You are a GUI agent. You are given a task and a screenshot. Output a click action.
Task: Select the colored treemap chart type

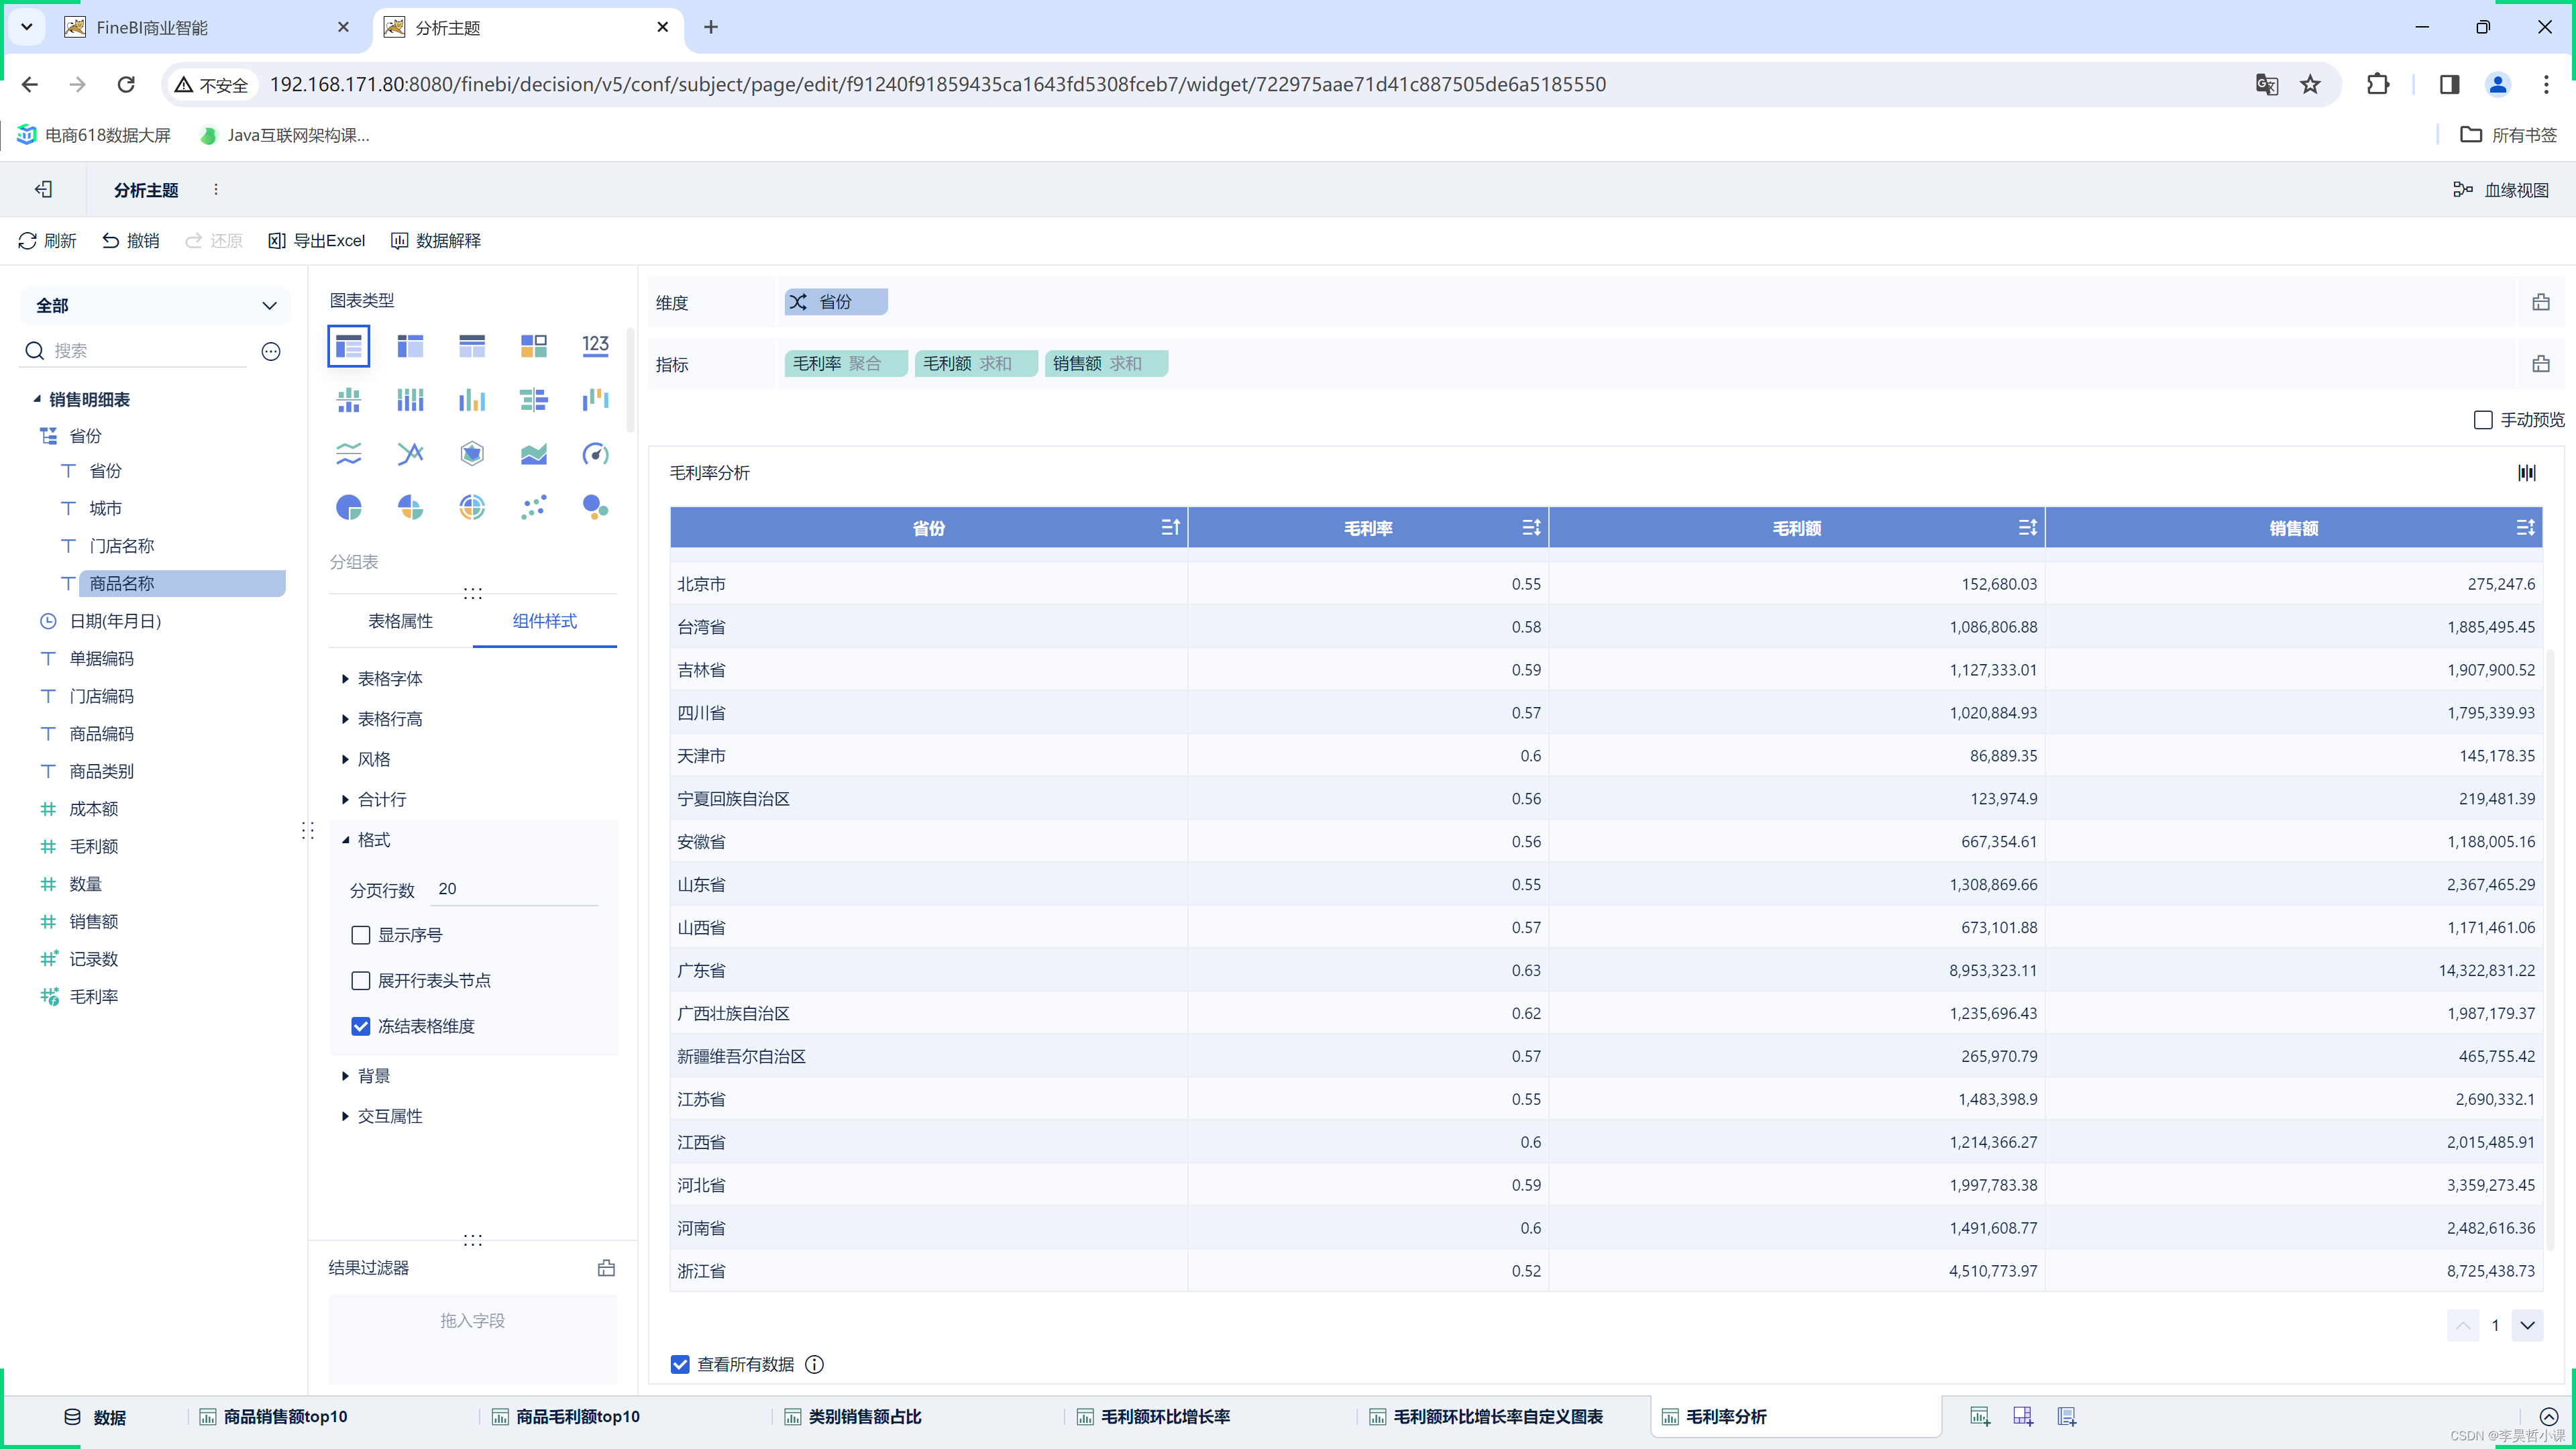(534, 346)
